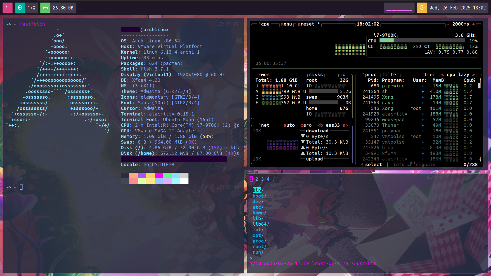Image resolution: width=491 pixels, height=276 pixels.
Task: Click zero in the btop net box
Action: tap(306, 125)
